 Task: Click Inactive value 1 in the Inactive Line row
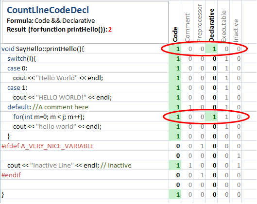click(239, 166)
